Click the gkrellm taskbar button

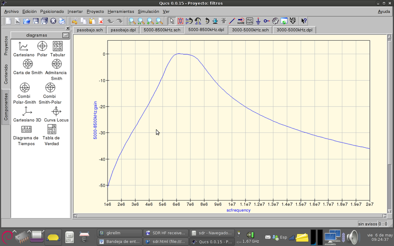coord(119,233)
